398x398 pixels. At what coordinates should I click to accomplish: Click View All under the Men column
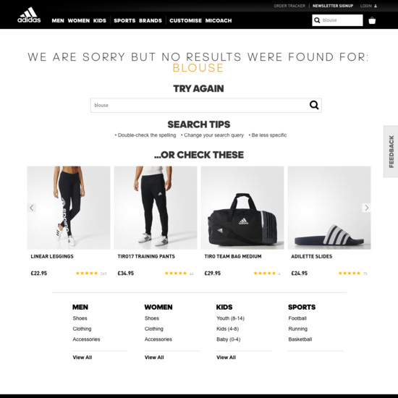(82, 357)
